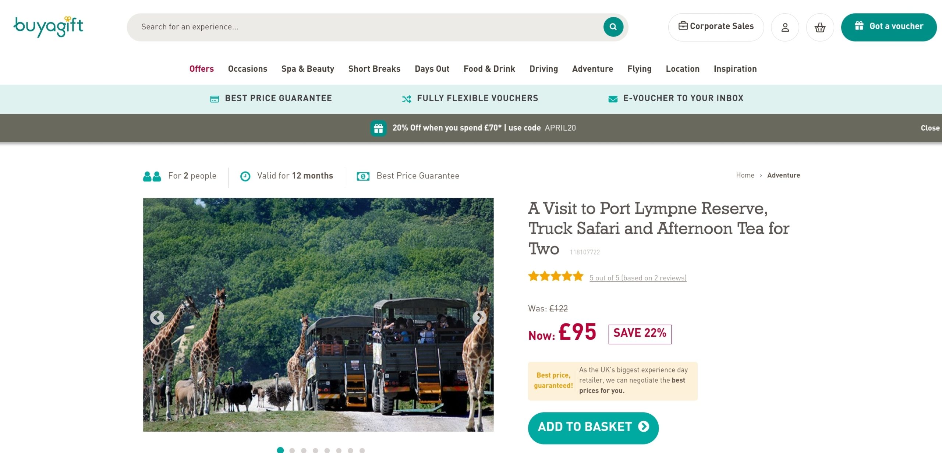942x453 pixels.
Task: Click the teal search magnifier button
Action: (613, 27)
